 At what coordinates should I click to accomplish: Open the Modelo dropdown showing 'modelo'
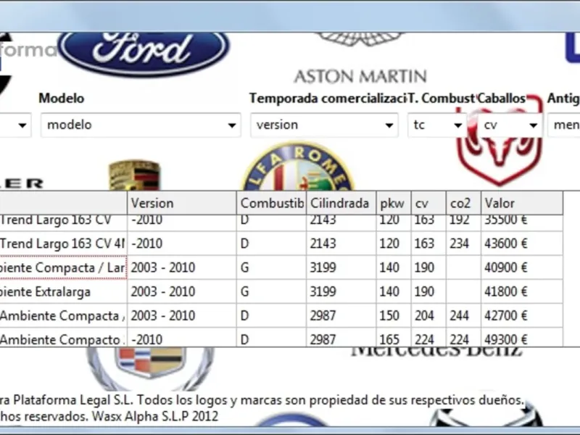pyautogui.click(x=141, y=125)
